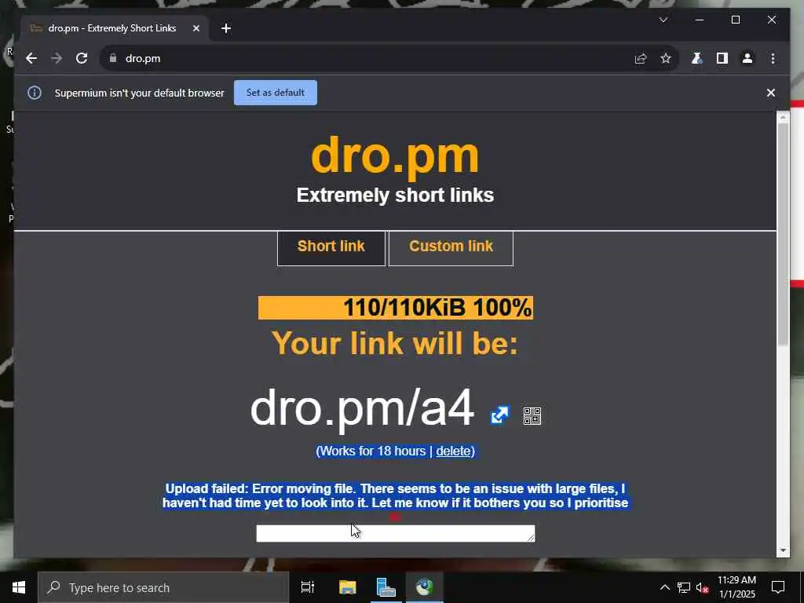Click the dro.pm/a4 link text
Viewport: 804px width, 603px height.
point(362,408)
